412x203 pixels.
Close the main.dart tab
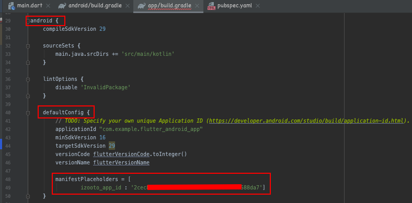(48, 6)
